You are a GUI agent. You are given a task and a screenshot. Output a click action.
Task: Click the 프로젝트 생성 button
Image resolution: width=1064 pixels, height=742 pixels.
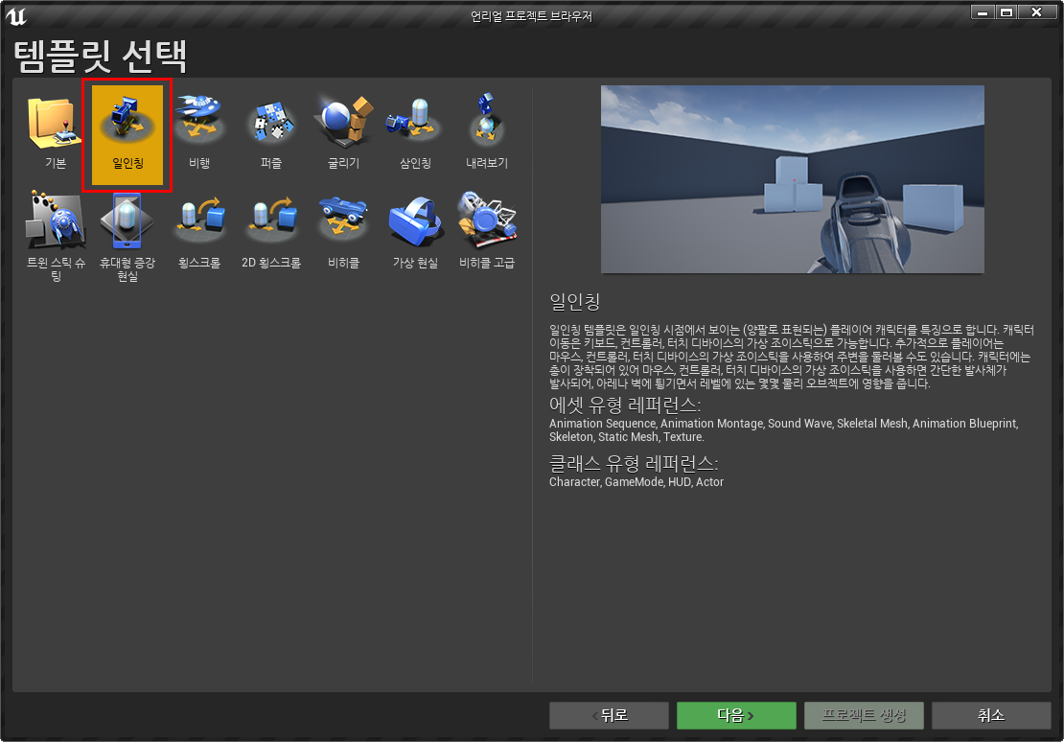coord(864,715)
